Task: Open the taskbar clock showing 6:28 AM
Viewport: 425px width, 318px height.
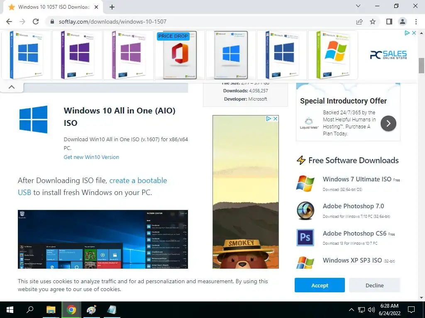Action: point(389,310)
